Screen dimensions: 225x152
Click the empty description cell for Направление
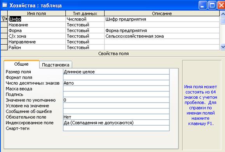click(162, 42)
